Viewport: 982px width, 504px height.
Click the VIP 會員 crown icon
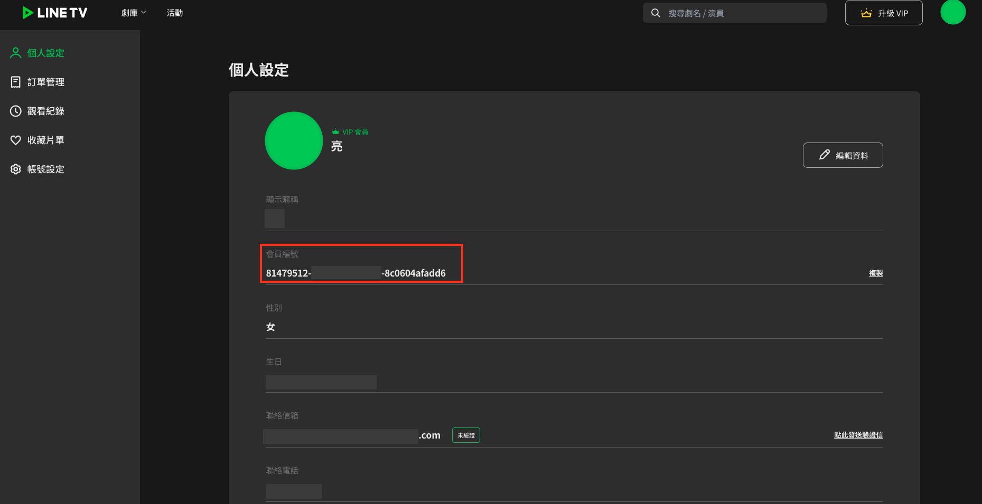coord(335,132)
